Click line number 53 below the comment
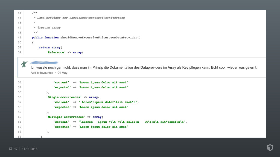 19,82
